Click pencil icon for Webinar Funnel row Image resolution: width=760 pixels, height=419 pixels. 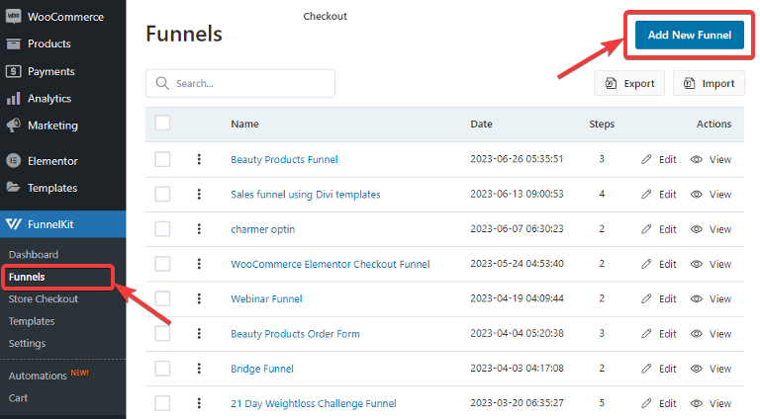tap(646, 298)
